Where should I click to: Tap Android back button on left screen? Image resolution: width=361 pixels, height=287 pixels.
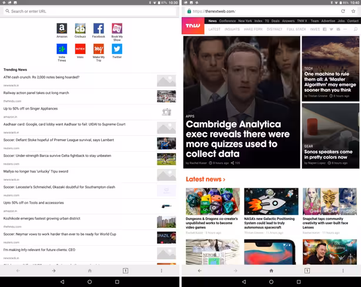tap(62, 282)
